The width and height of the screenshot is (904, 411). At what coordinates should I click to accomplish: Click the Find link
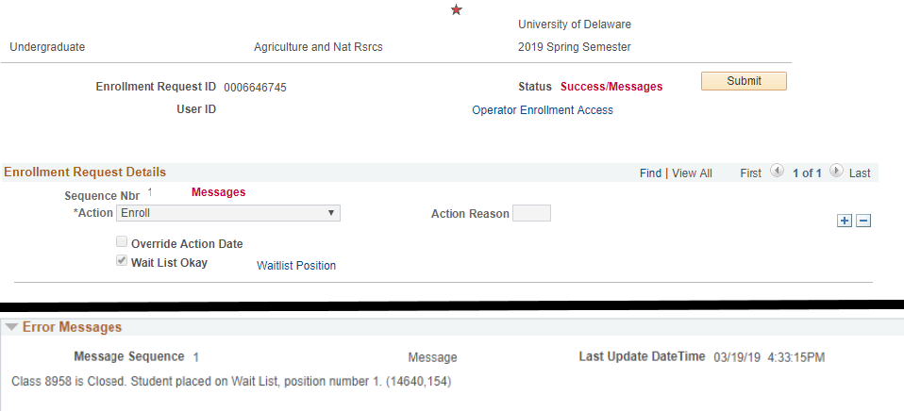[x=650, y=173]
